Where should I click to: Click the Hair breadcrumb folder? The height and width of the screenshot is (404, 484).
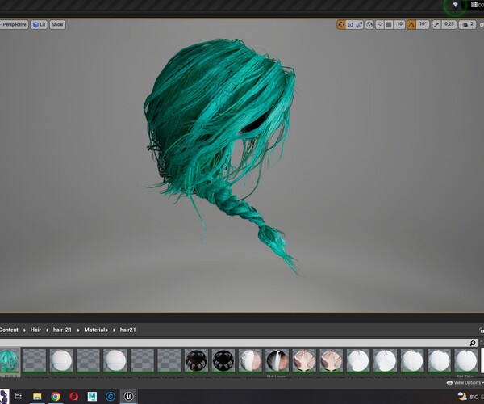35,330
